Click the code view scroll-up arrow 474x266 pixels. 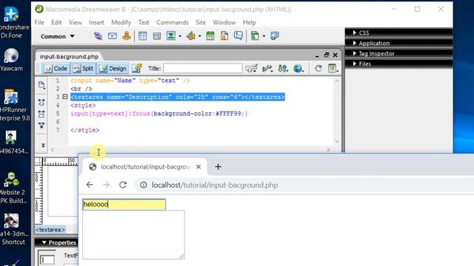click(x=337, y=81)
